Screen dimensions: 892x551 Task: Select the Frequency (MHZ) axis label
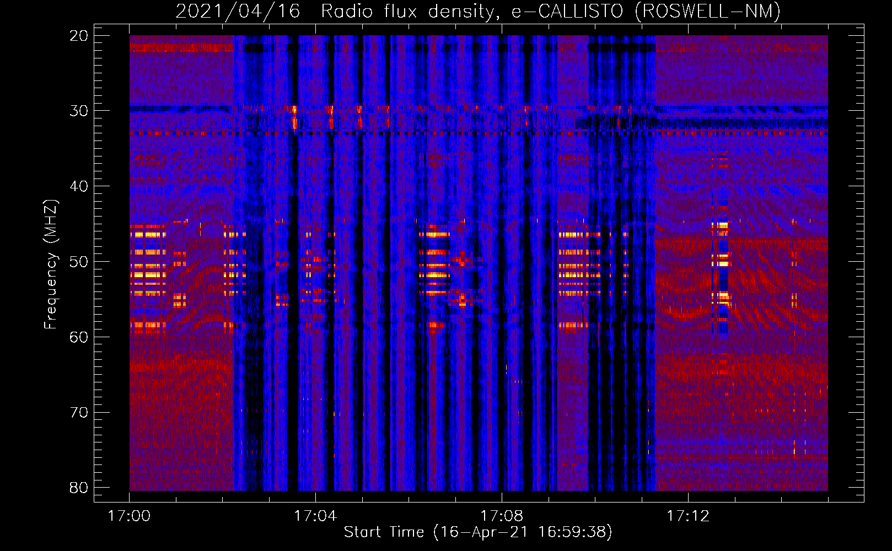(50, 264)
